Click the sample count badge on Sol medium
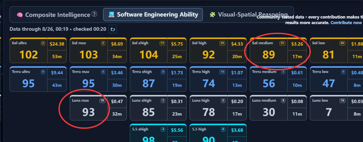The image size is (363, 142). (x=282, y=43)
